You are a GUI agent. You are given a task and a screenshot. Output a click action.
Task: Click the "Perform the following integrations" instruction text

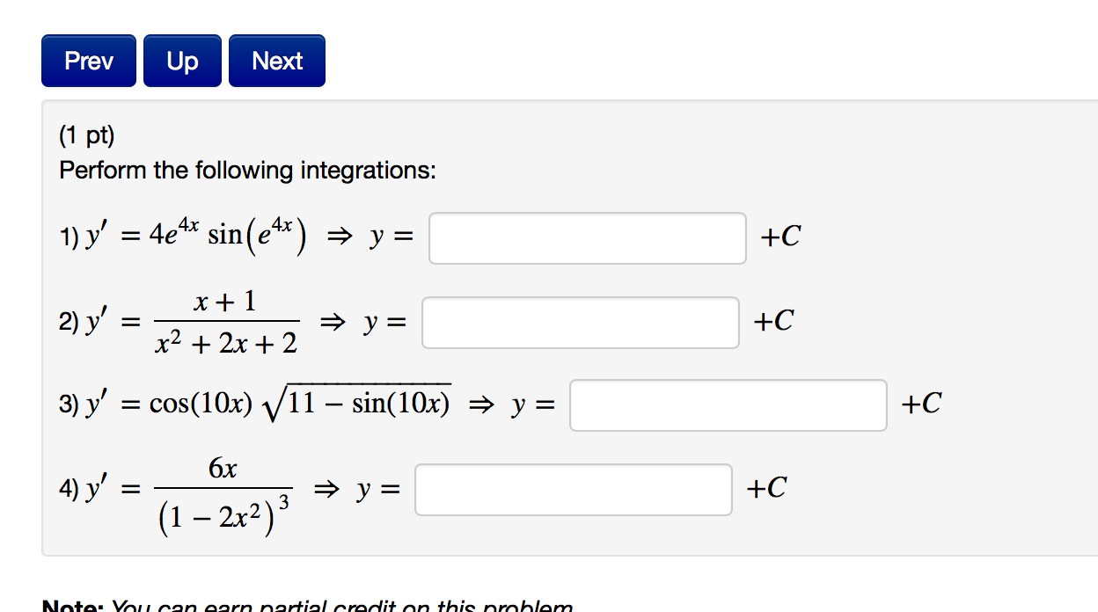pyautogui.click(x=247, y=170)
